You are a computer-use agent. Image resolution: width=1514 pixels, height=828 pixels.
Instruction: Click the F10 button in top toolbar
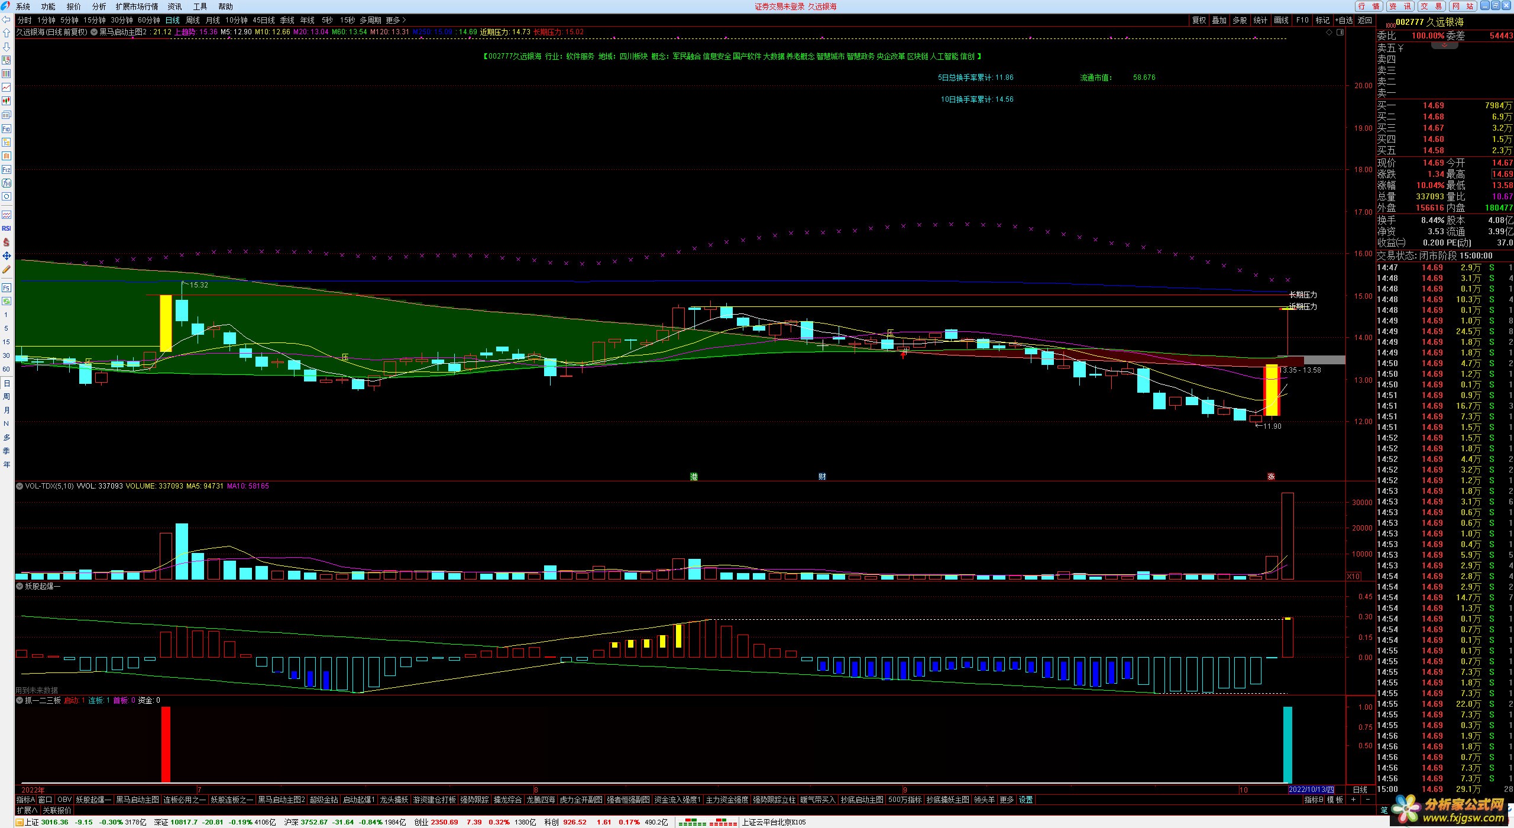tap(1302, 20)
